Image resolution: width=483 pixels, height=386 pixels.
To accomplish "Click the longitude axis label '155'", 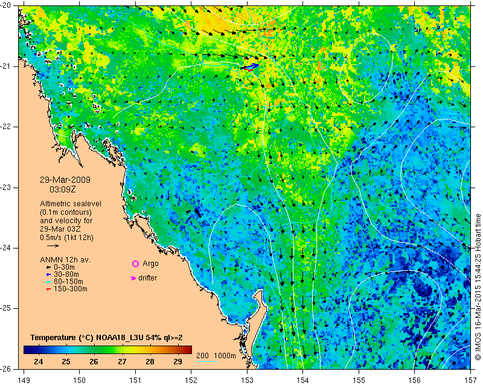I will (359, 381).
